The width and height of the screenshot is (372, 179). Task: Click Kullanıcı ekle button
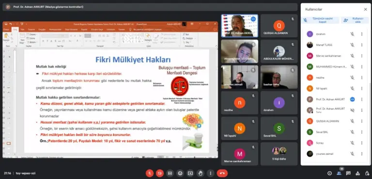(x=355, y=20)
